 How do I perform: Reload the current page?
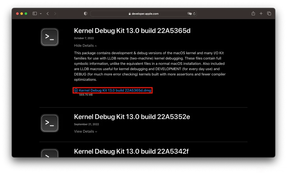click(x=194, y=13)
